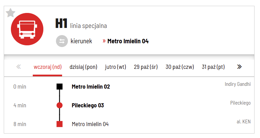
Task: Choose the 30 paź (czw) date tab
Action: coord(179,67)
